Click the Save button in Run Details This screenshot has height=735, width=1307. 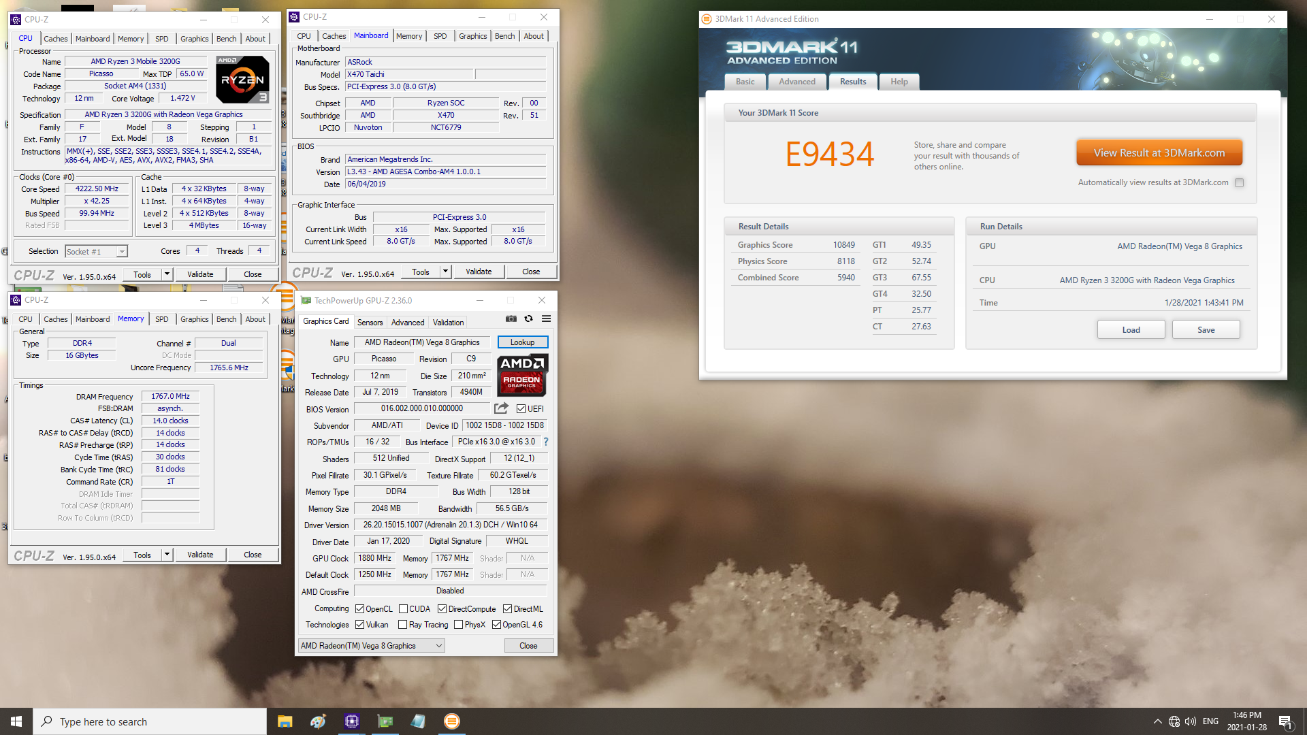1206,330
